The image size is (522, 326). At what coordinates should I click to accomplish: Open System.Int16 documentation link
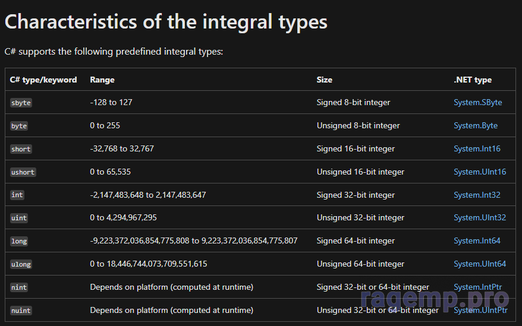pos(477,148)
